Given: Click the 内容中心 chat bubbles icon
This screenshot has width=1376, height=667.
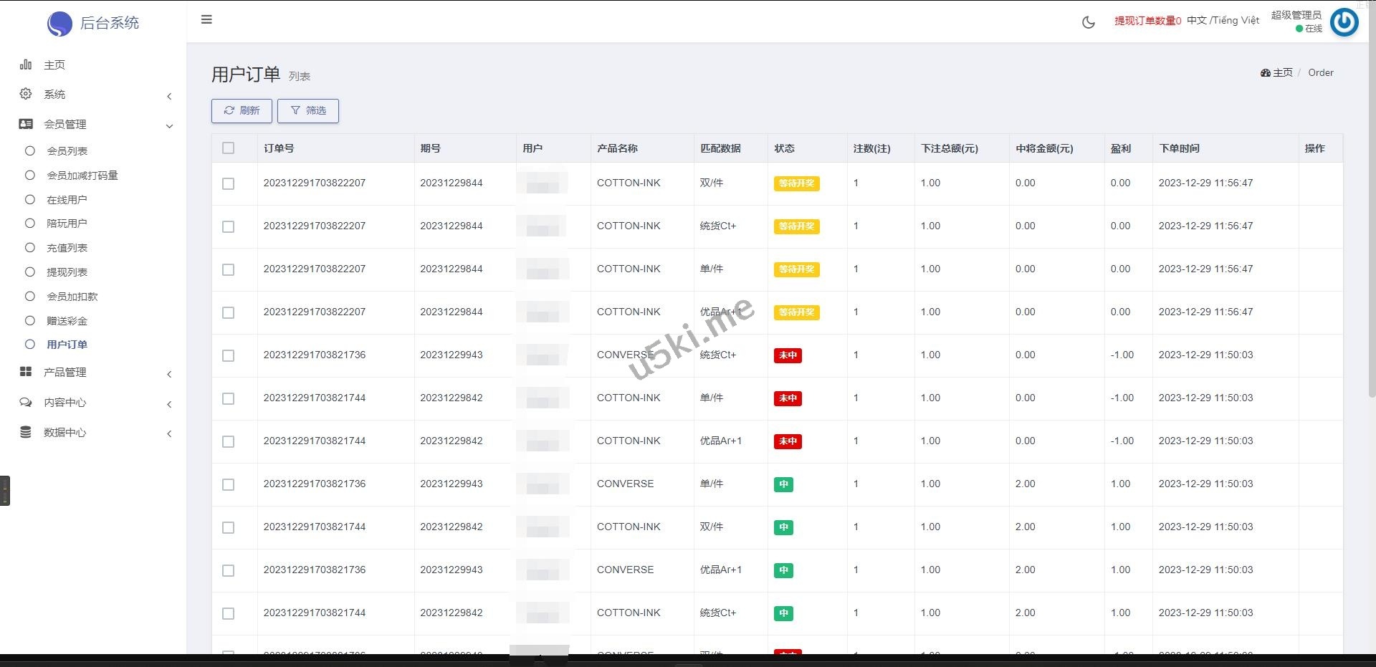Looking at the screenshot, I should [26, 402].
